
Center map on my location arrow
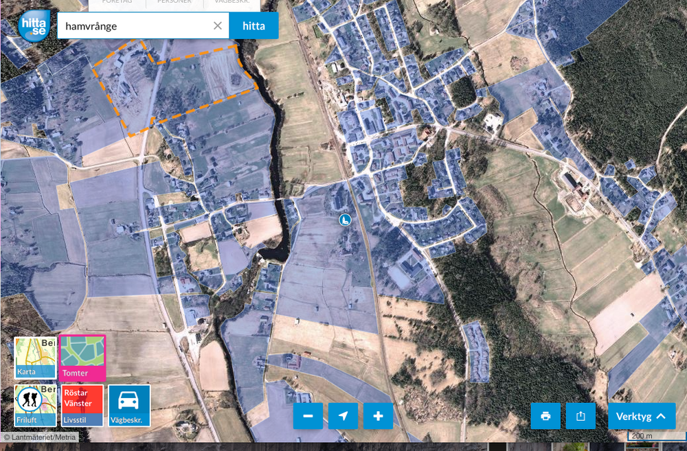[343, 416]
